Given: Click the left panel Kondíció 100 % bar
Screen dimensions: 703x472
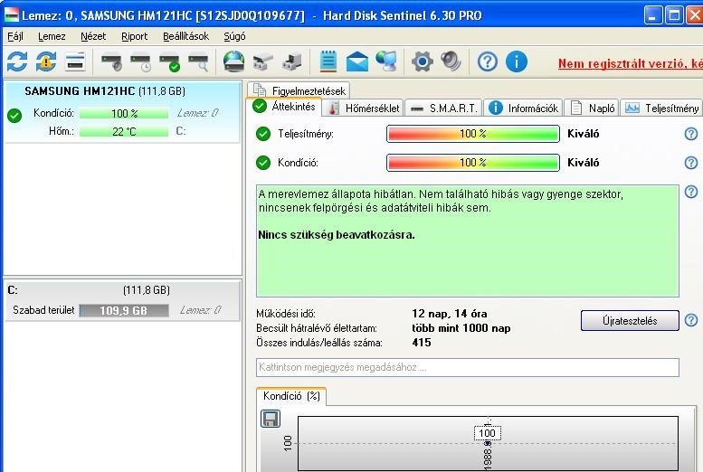Looking at the screenshot, I should point(124,113).
